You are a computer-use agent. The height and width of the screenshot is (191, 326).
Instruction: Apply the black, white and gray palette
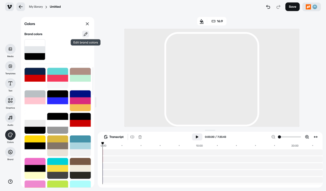click(57, 123)
